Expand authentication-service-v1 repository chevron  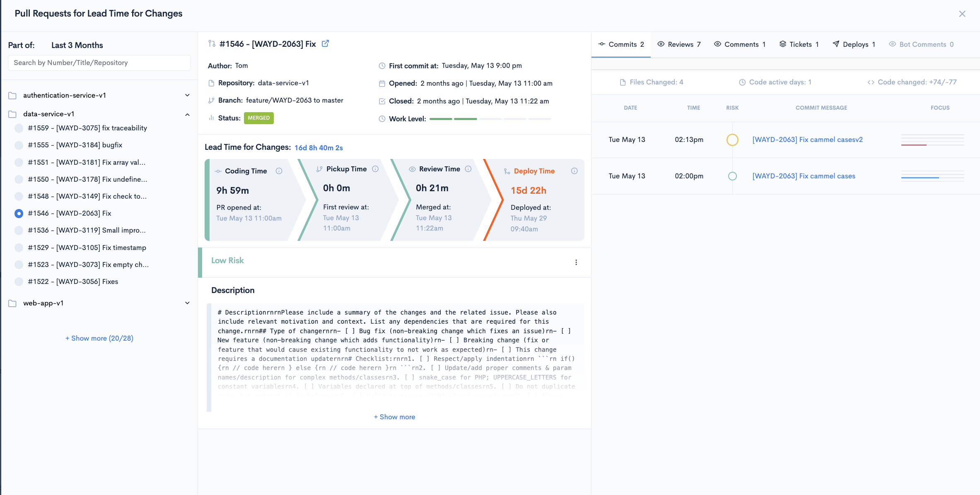(x=187, y=95)
